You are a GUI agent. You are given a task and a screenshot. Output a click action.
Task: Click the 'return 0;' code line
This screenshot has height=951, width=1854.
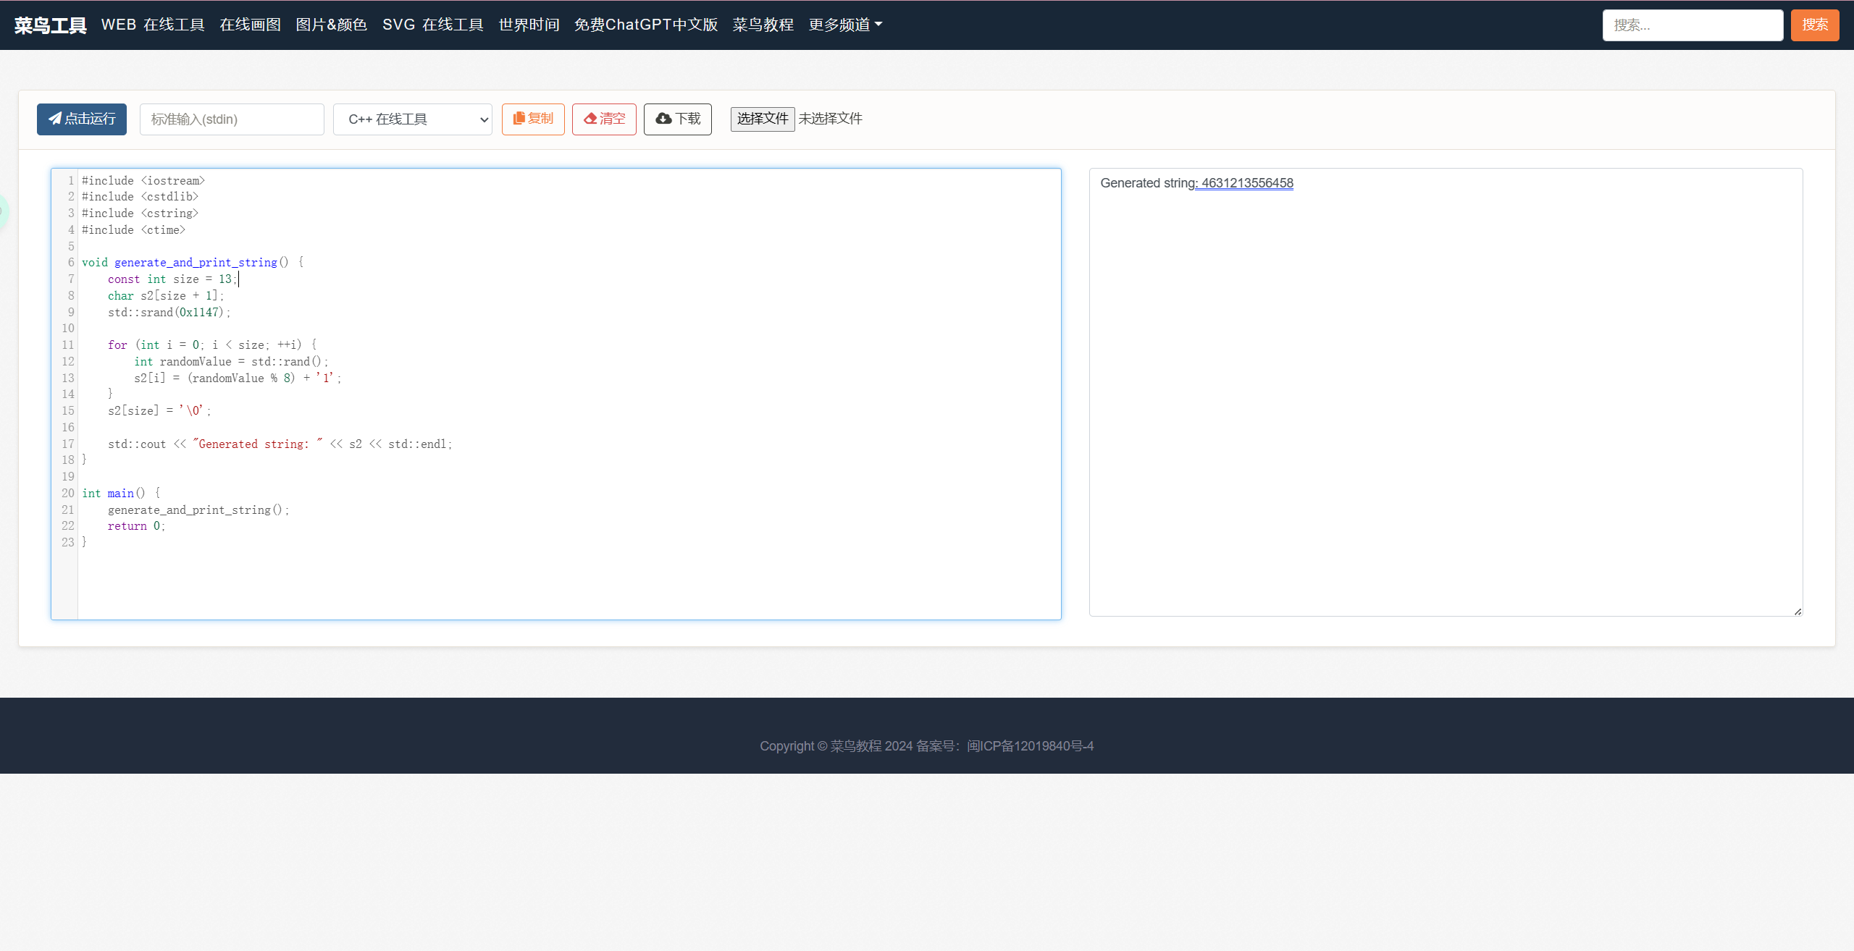click(x=136, y=526)
